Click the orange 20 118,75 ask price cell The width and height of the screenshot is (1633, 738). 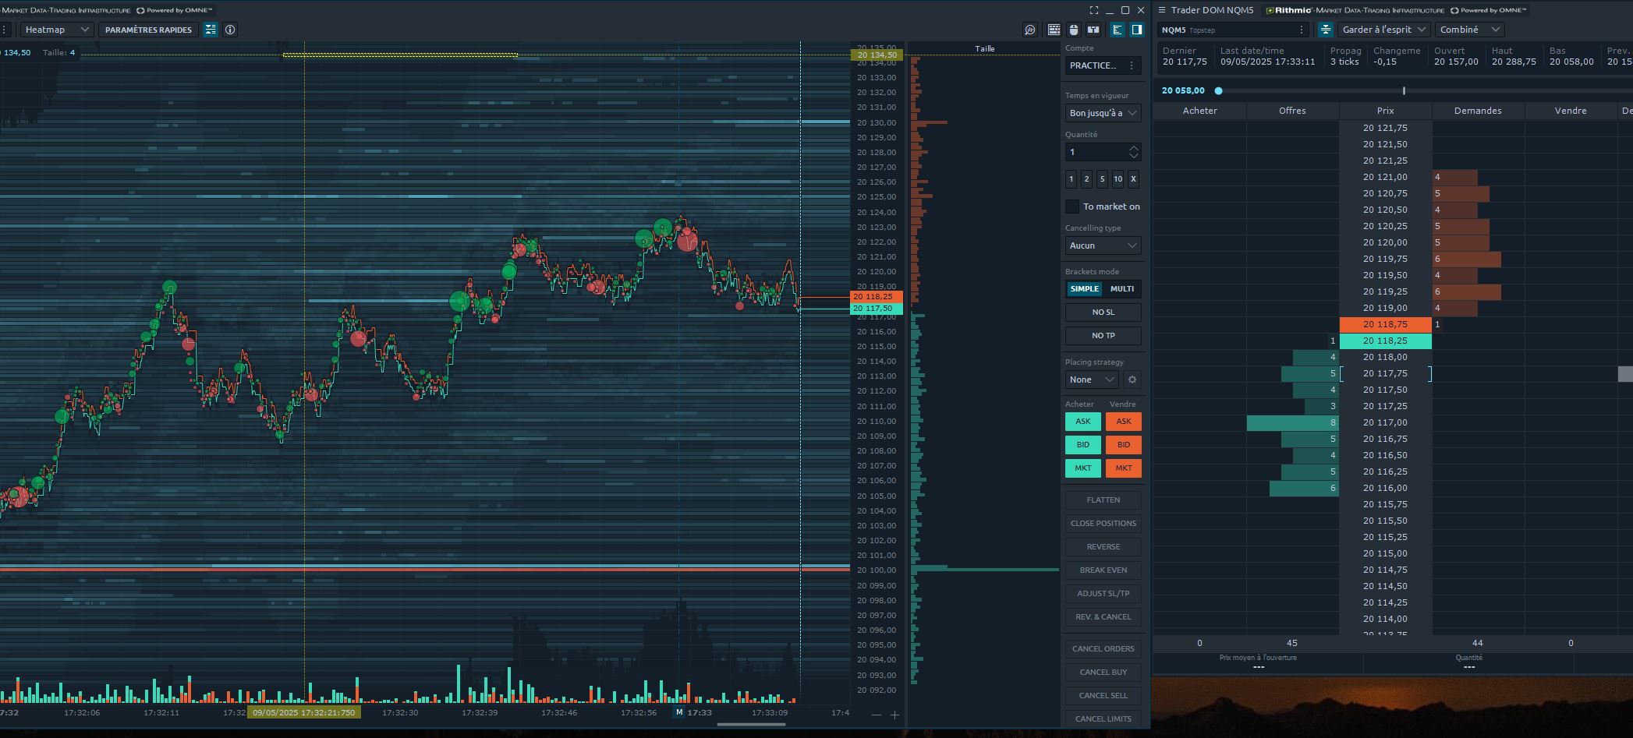pyautogui.click(x=1385, y=324)
